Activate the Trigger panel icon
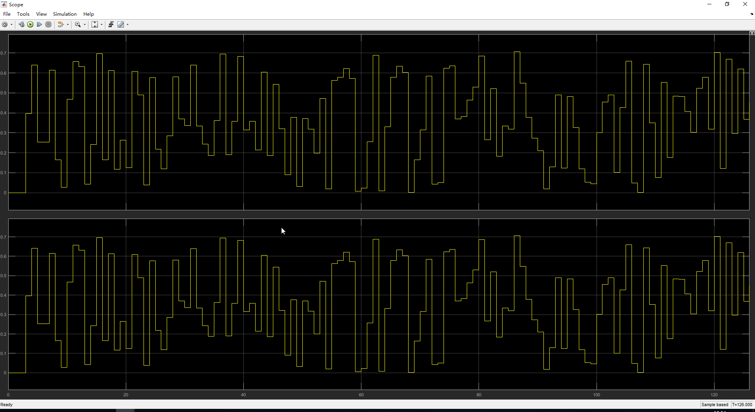755x412 pixels. click(x=111, y=24)
